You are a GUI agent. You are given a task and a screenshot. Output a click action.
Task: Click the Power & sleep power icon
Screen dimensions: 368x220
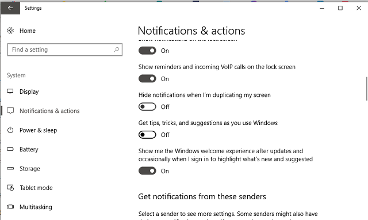point(10,130)
